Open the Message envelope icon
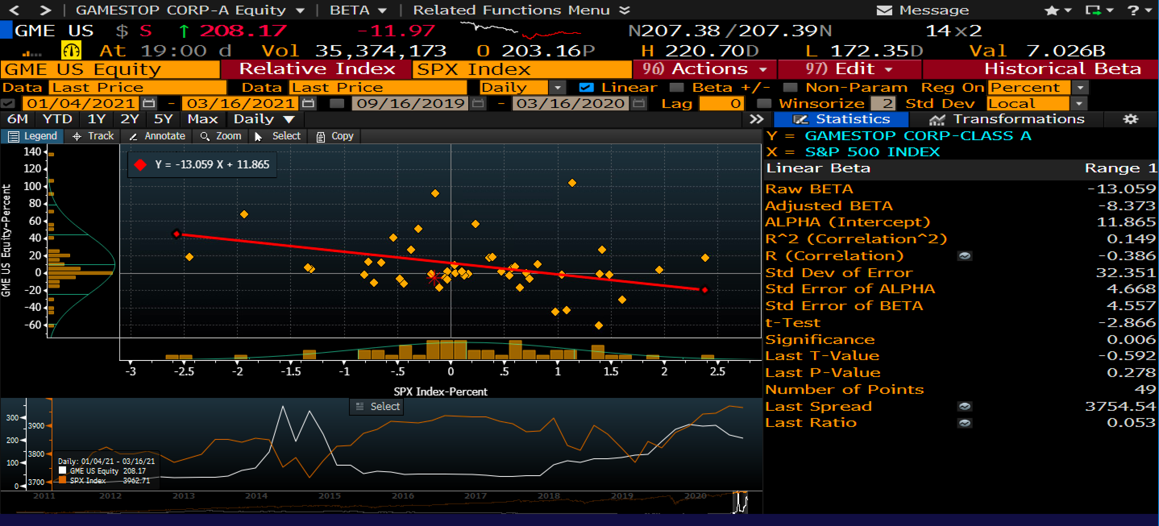Viewport: 1159px width, 526px height. coord(884,10)
